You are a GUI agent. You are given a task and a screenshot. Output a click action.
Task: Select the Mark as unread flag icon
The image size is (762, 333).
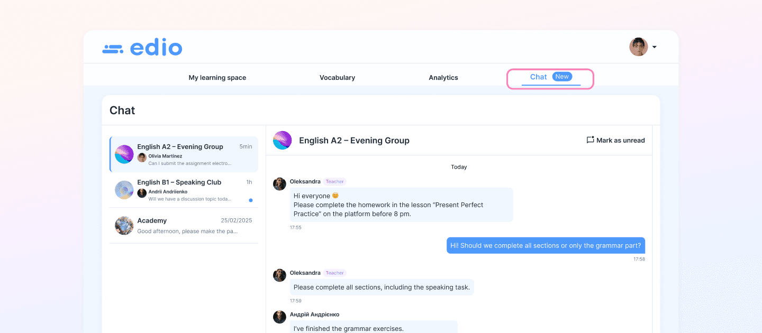(x=590, y=140)
